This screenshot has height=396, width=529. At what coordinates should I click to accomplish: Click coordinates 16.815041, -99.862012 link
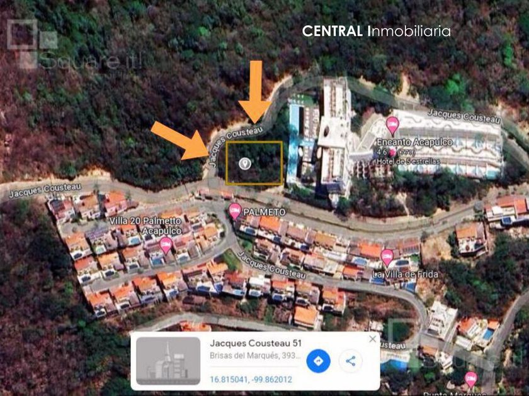pyautogui.click(x=251, y=380)
